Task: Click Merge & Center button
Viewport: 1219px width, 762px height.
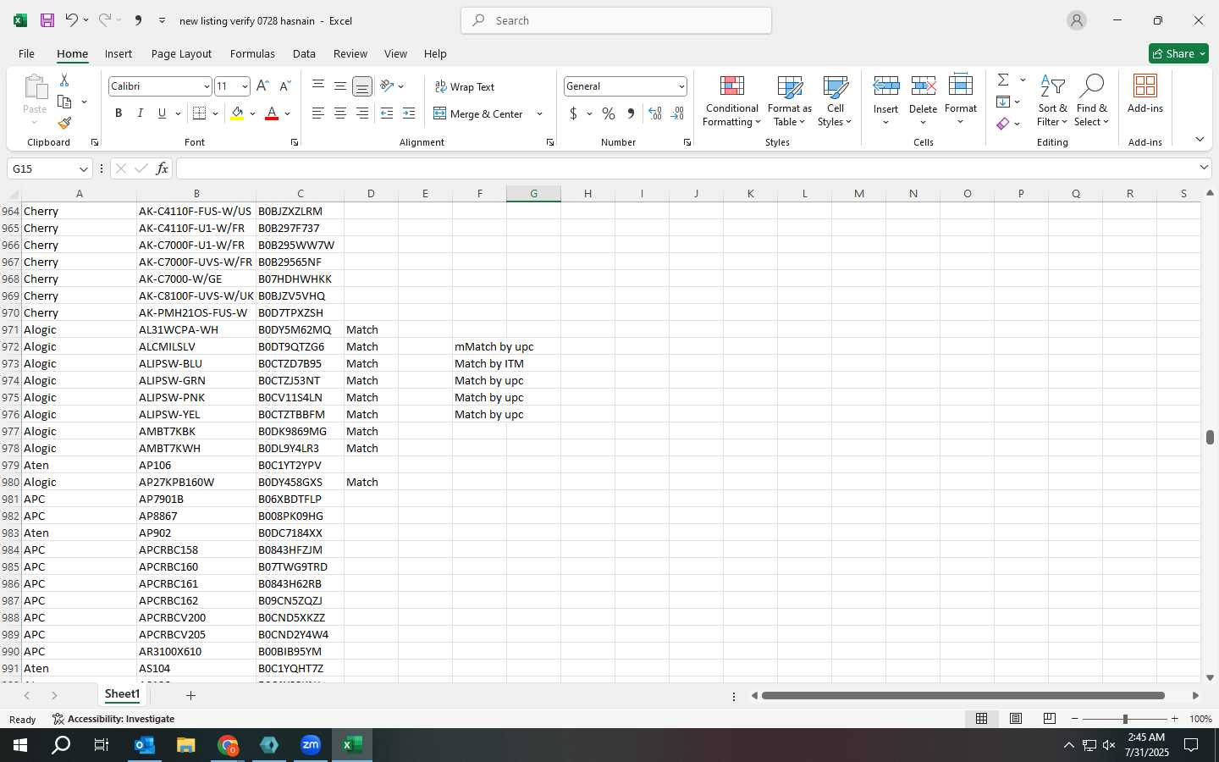Action: (479, 113)
